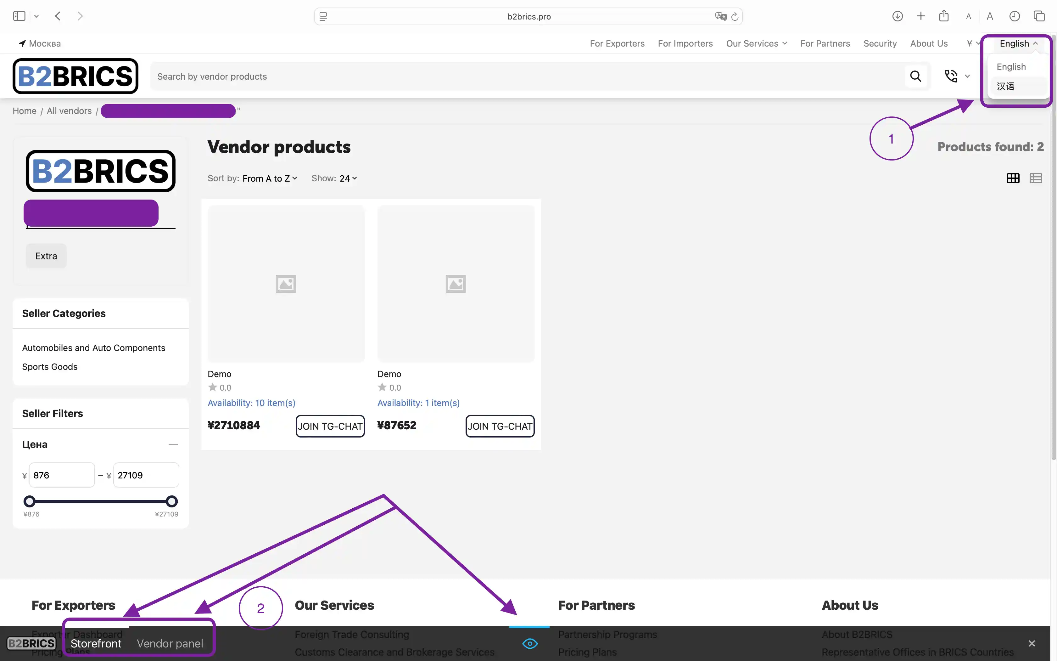The image size is (1057, 661).
Task: Increase text size with large A
Action: click(x=990, y=16)
